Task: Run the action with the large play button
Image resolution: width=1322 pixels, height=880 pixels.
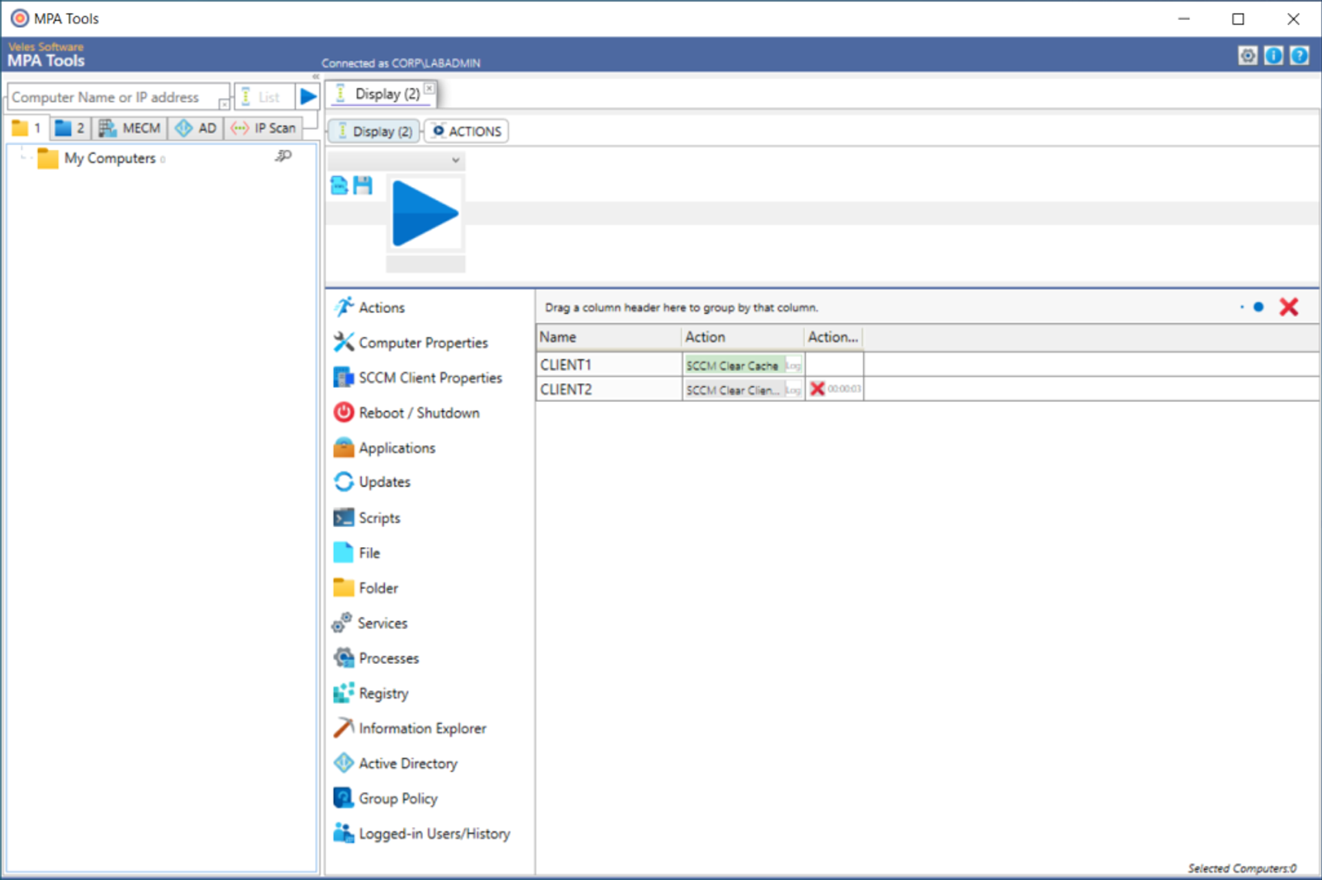Action: tap(425, 213)
